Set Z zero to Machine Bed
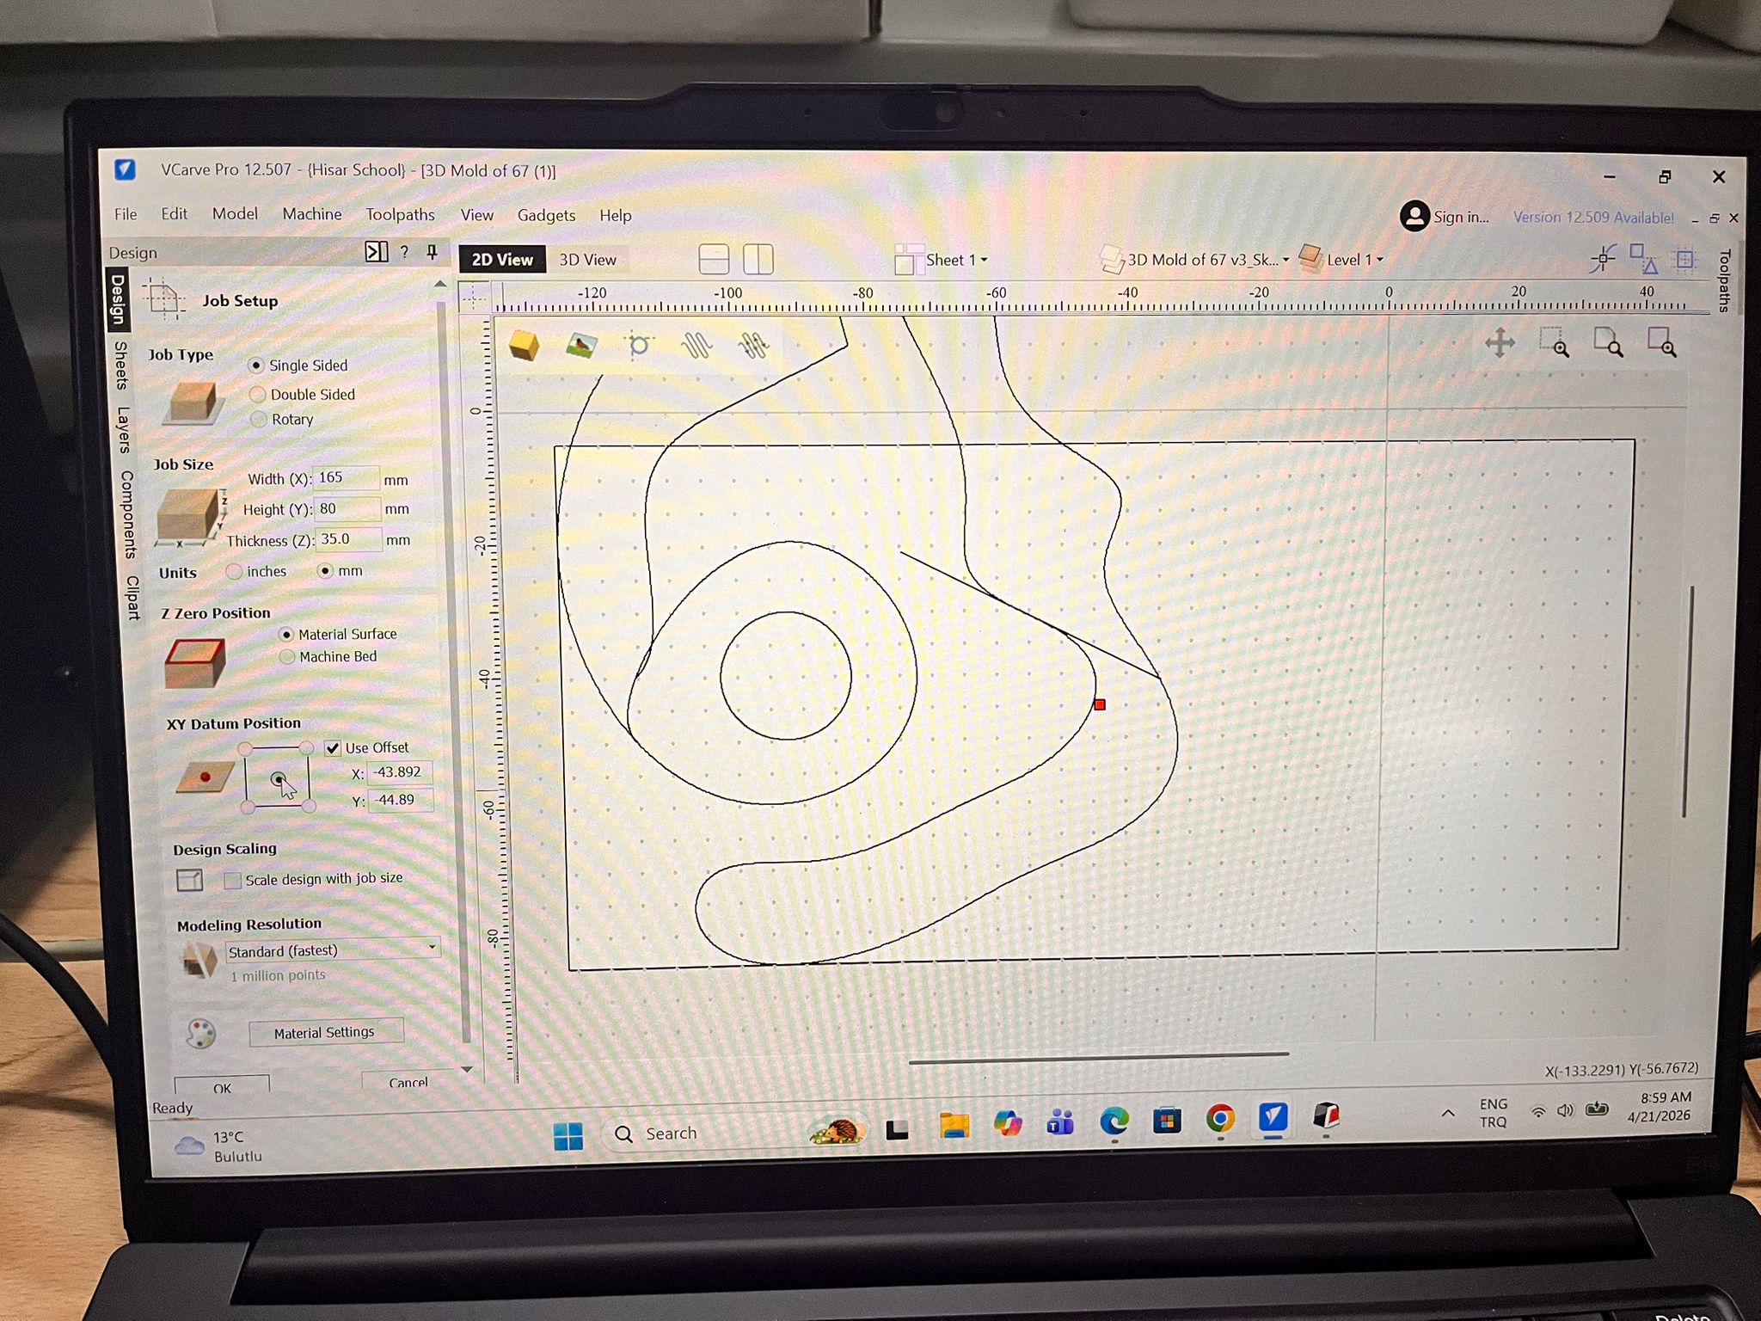This screenshot has width=1761, height=1321. click(x=287, y=657)
